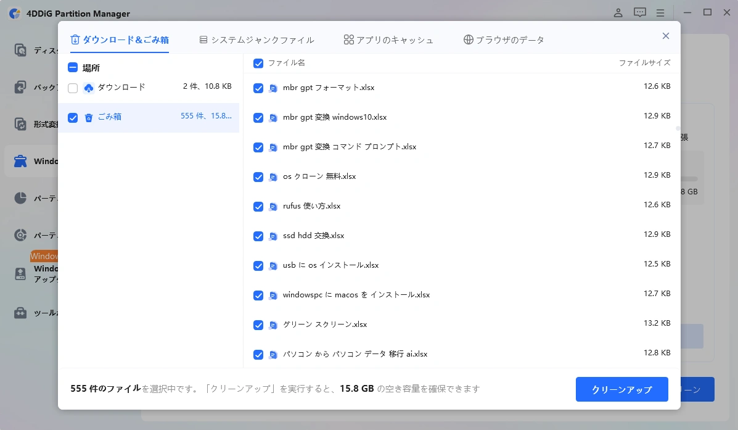Uncheck mbr gpt 変換 windows10.xlsx checkbox

[258, 118]
